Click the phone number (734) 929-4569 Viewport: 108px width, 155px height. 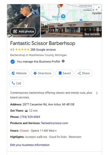click(x=30, y=117)
